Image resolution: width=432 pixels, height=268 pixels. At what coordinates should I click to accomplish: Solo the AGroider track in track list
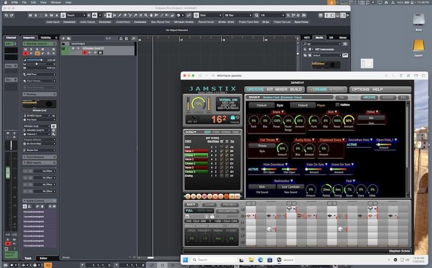pos(78,48)
